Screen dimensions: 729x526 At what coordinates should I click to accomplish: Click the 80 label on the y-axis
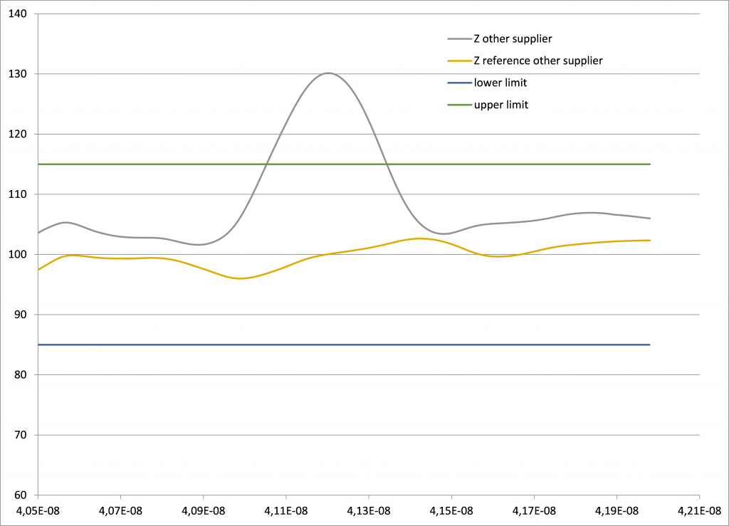coord(21,374)
